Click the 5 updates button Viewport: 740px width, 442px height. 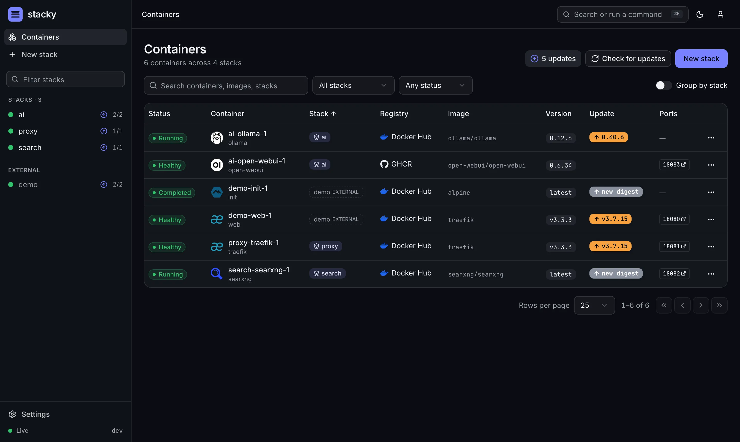pyautogui.click(x=553, y=59)
